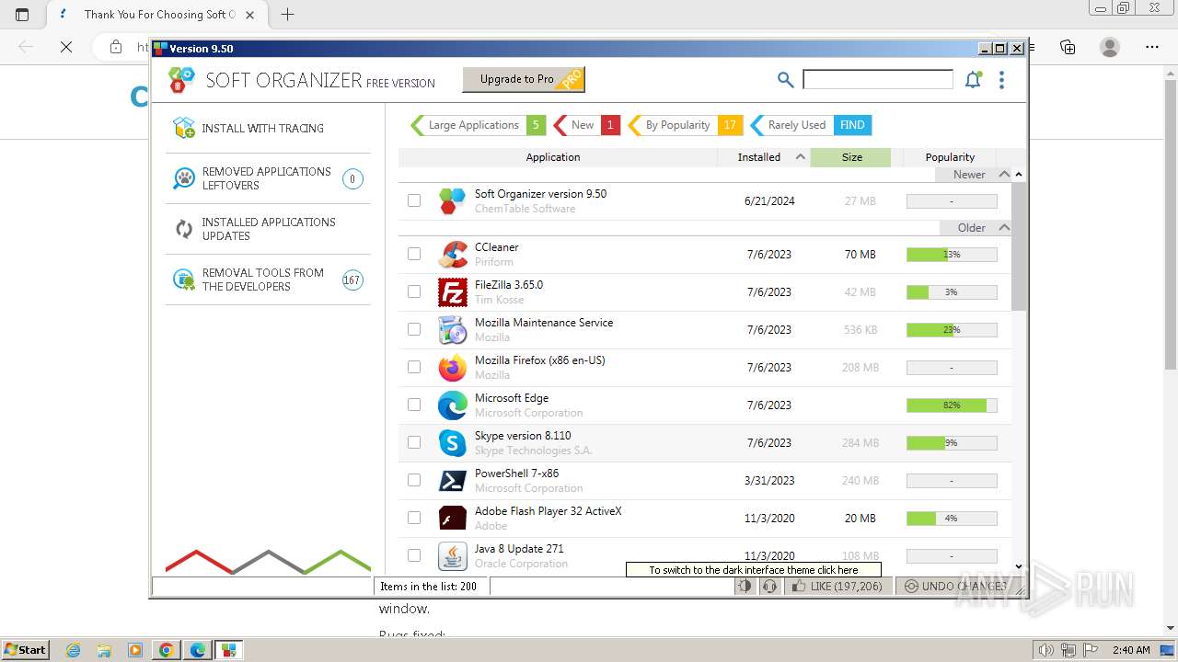Click the Microsoft Edge icon in list
The image size is (1178, 662).
[x=452, y=405]
